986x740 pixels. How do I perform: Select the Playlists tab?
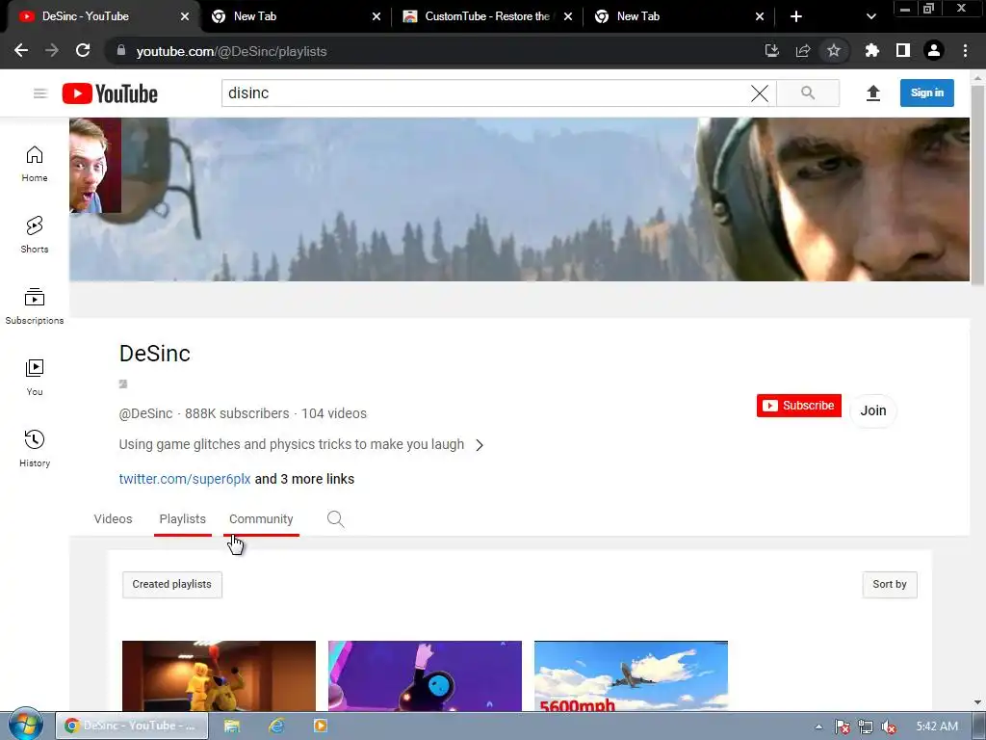(182, 519)
